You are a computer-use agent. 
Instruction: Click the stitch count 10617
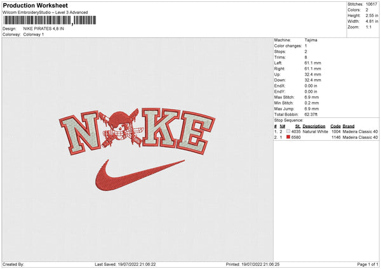371,4
